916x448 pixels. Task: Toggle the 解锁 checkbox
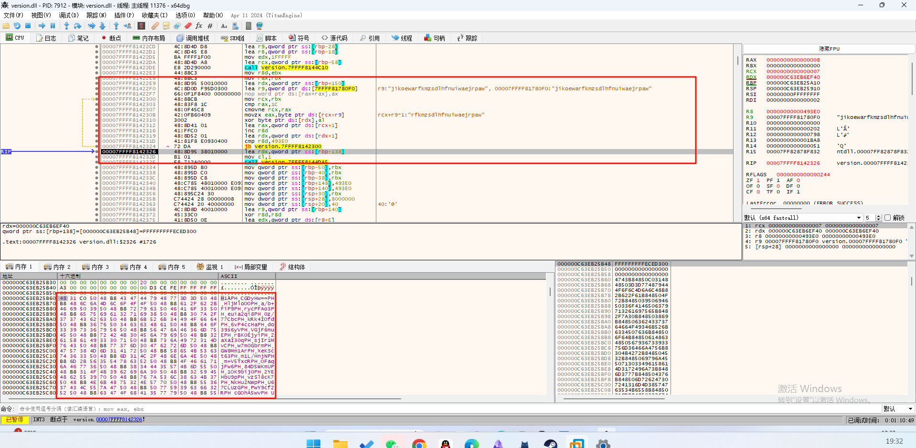point(888,218)
